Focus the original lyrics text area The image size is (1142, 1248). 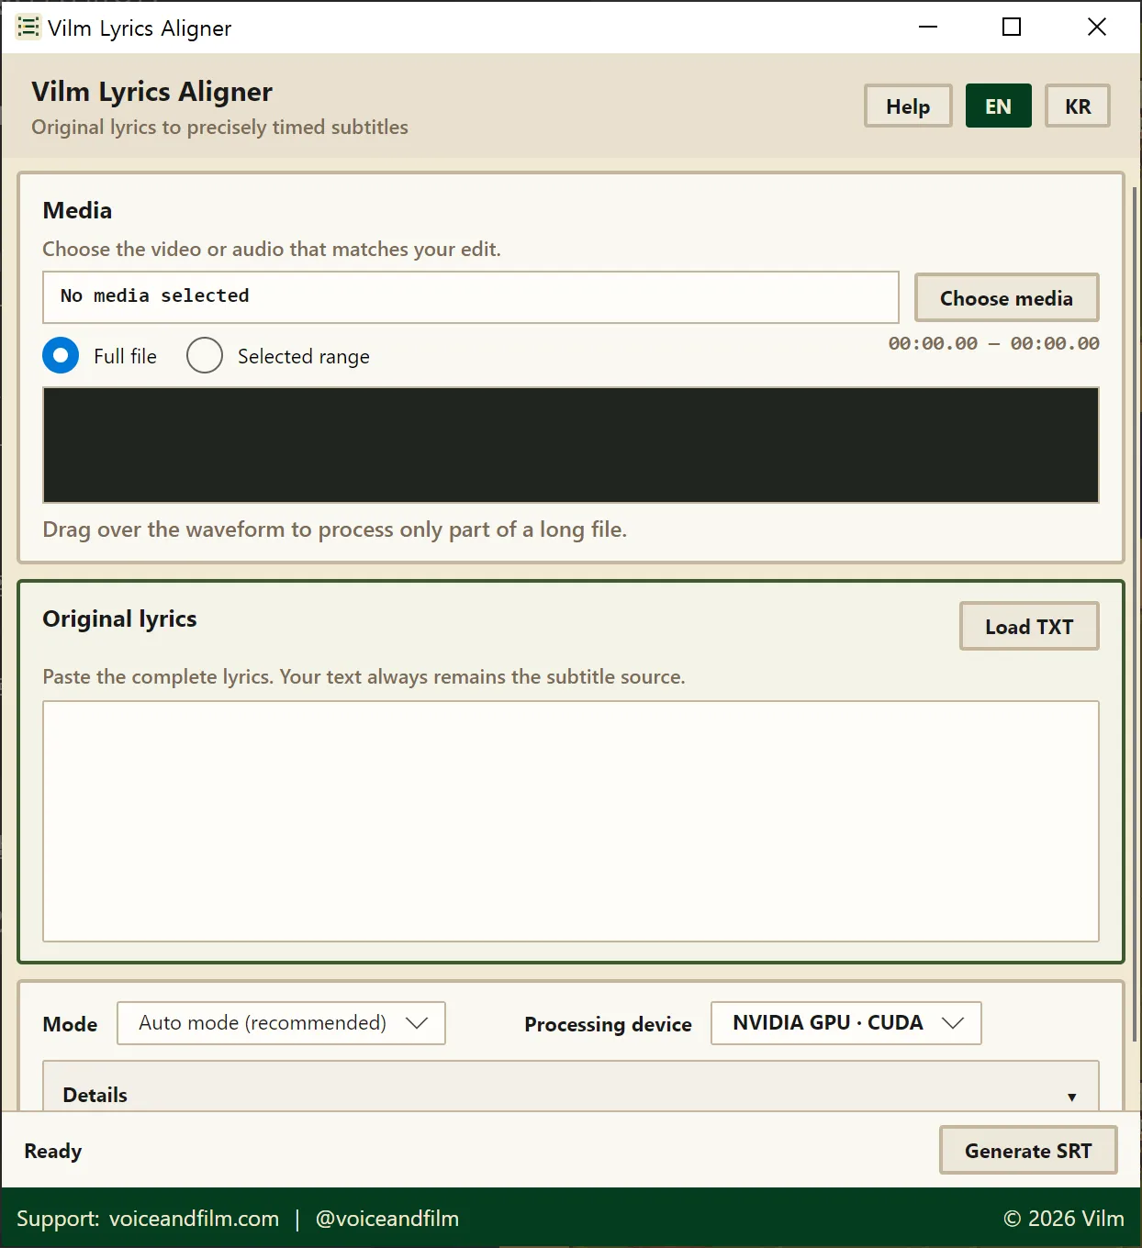571,821
